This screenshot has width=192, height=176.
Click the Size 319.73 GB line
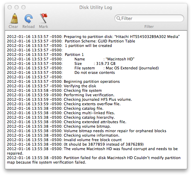[61, 63]
